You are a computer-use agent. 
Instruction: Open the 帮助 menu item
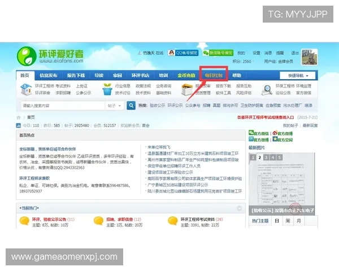(x=237, y=76)
